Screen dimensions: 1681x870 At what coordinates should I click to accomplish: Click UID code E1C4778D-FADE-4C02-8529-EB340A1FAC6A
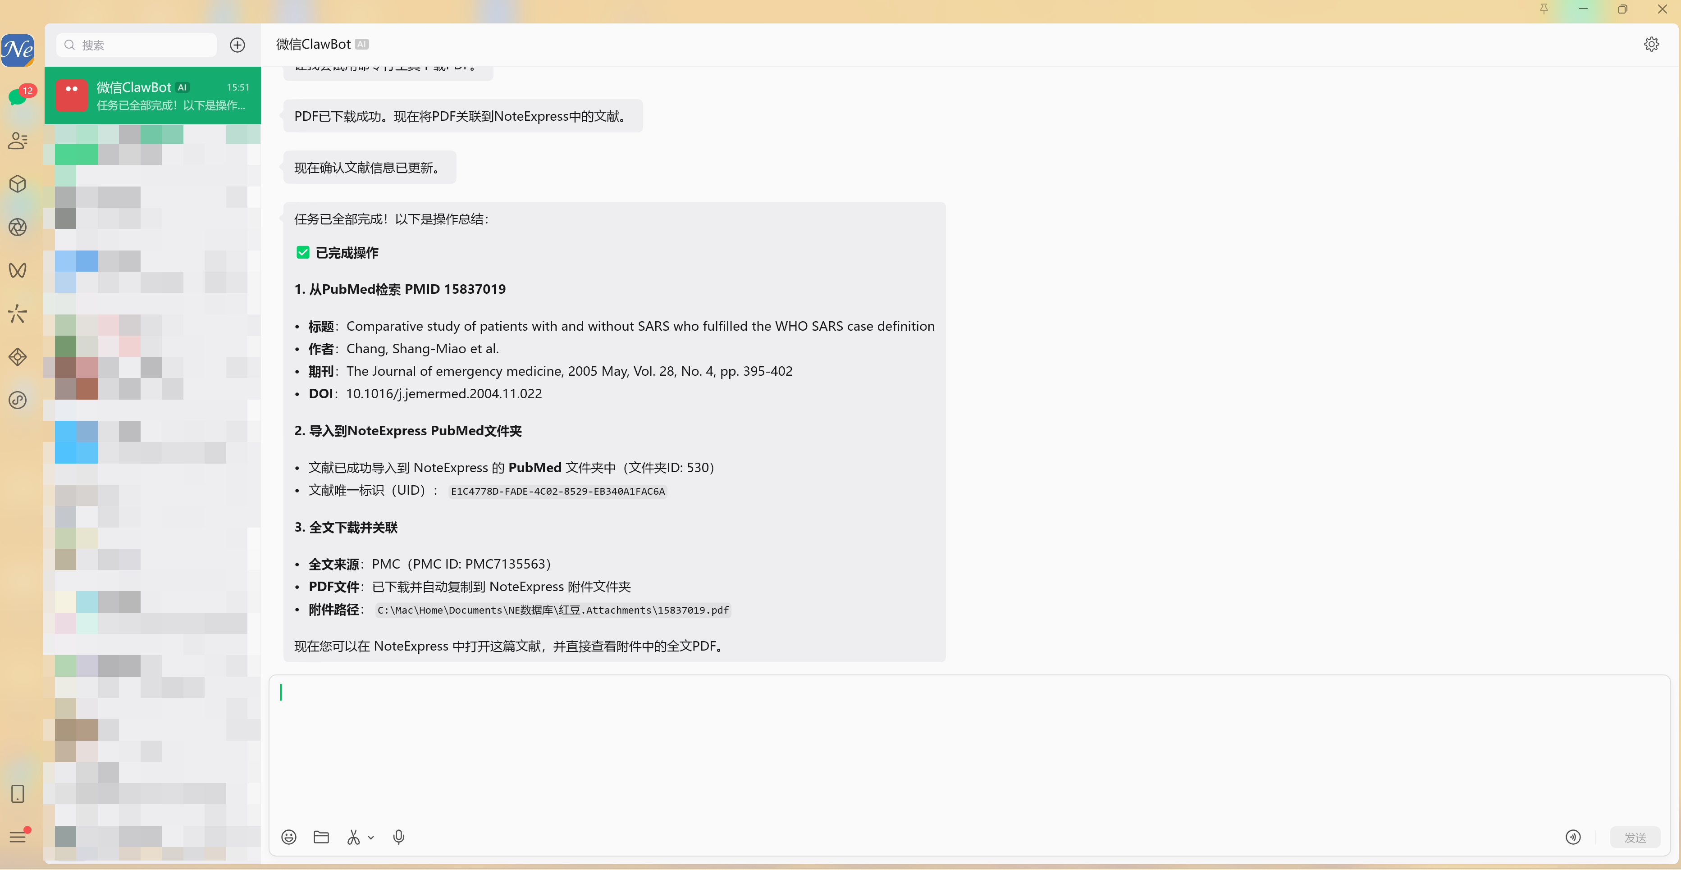pyautogui.click(x=557, y=491)
